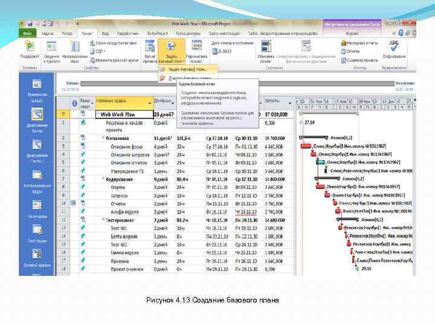The height and width of the screenshot is (326, 435).
Task: Click the calendar indicator icon in row 10
Action: pos(73,203)
